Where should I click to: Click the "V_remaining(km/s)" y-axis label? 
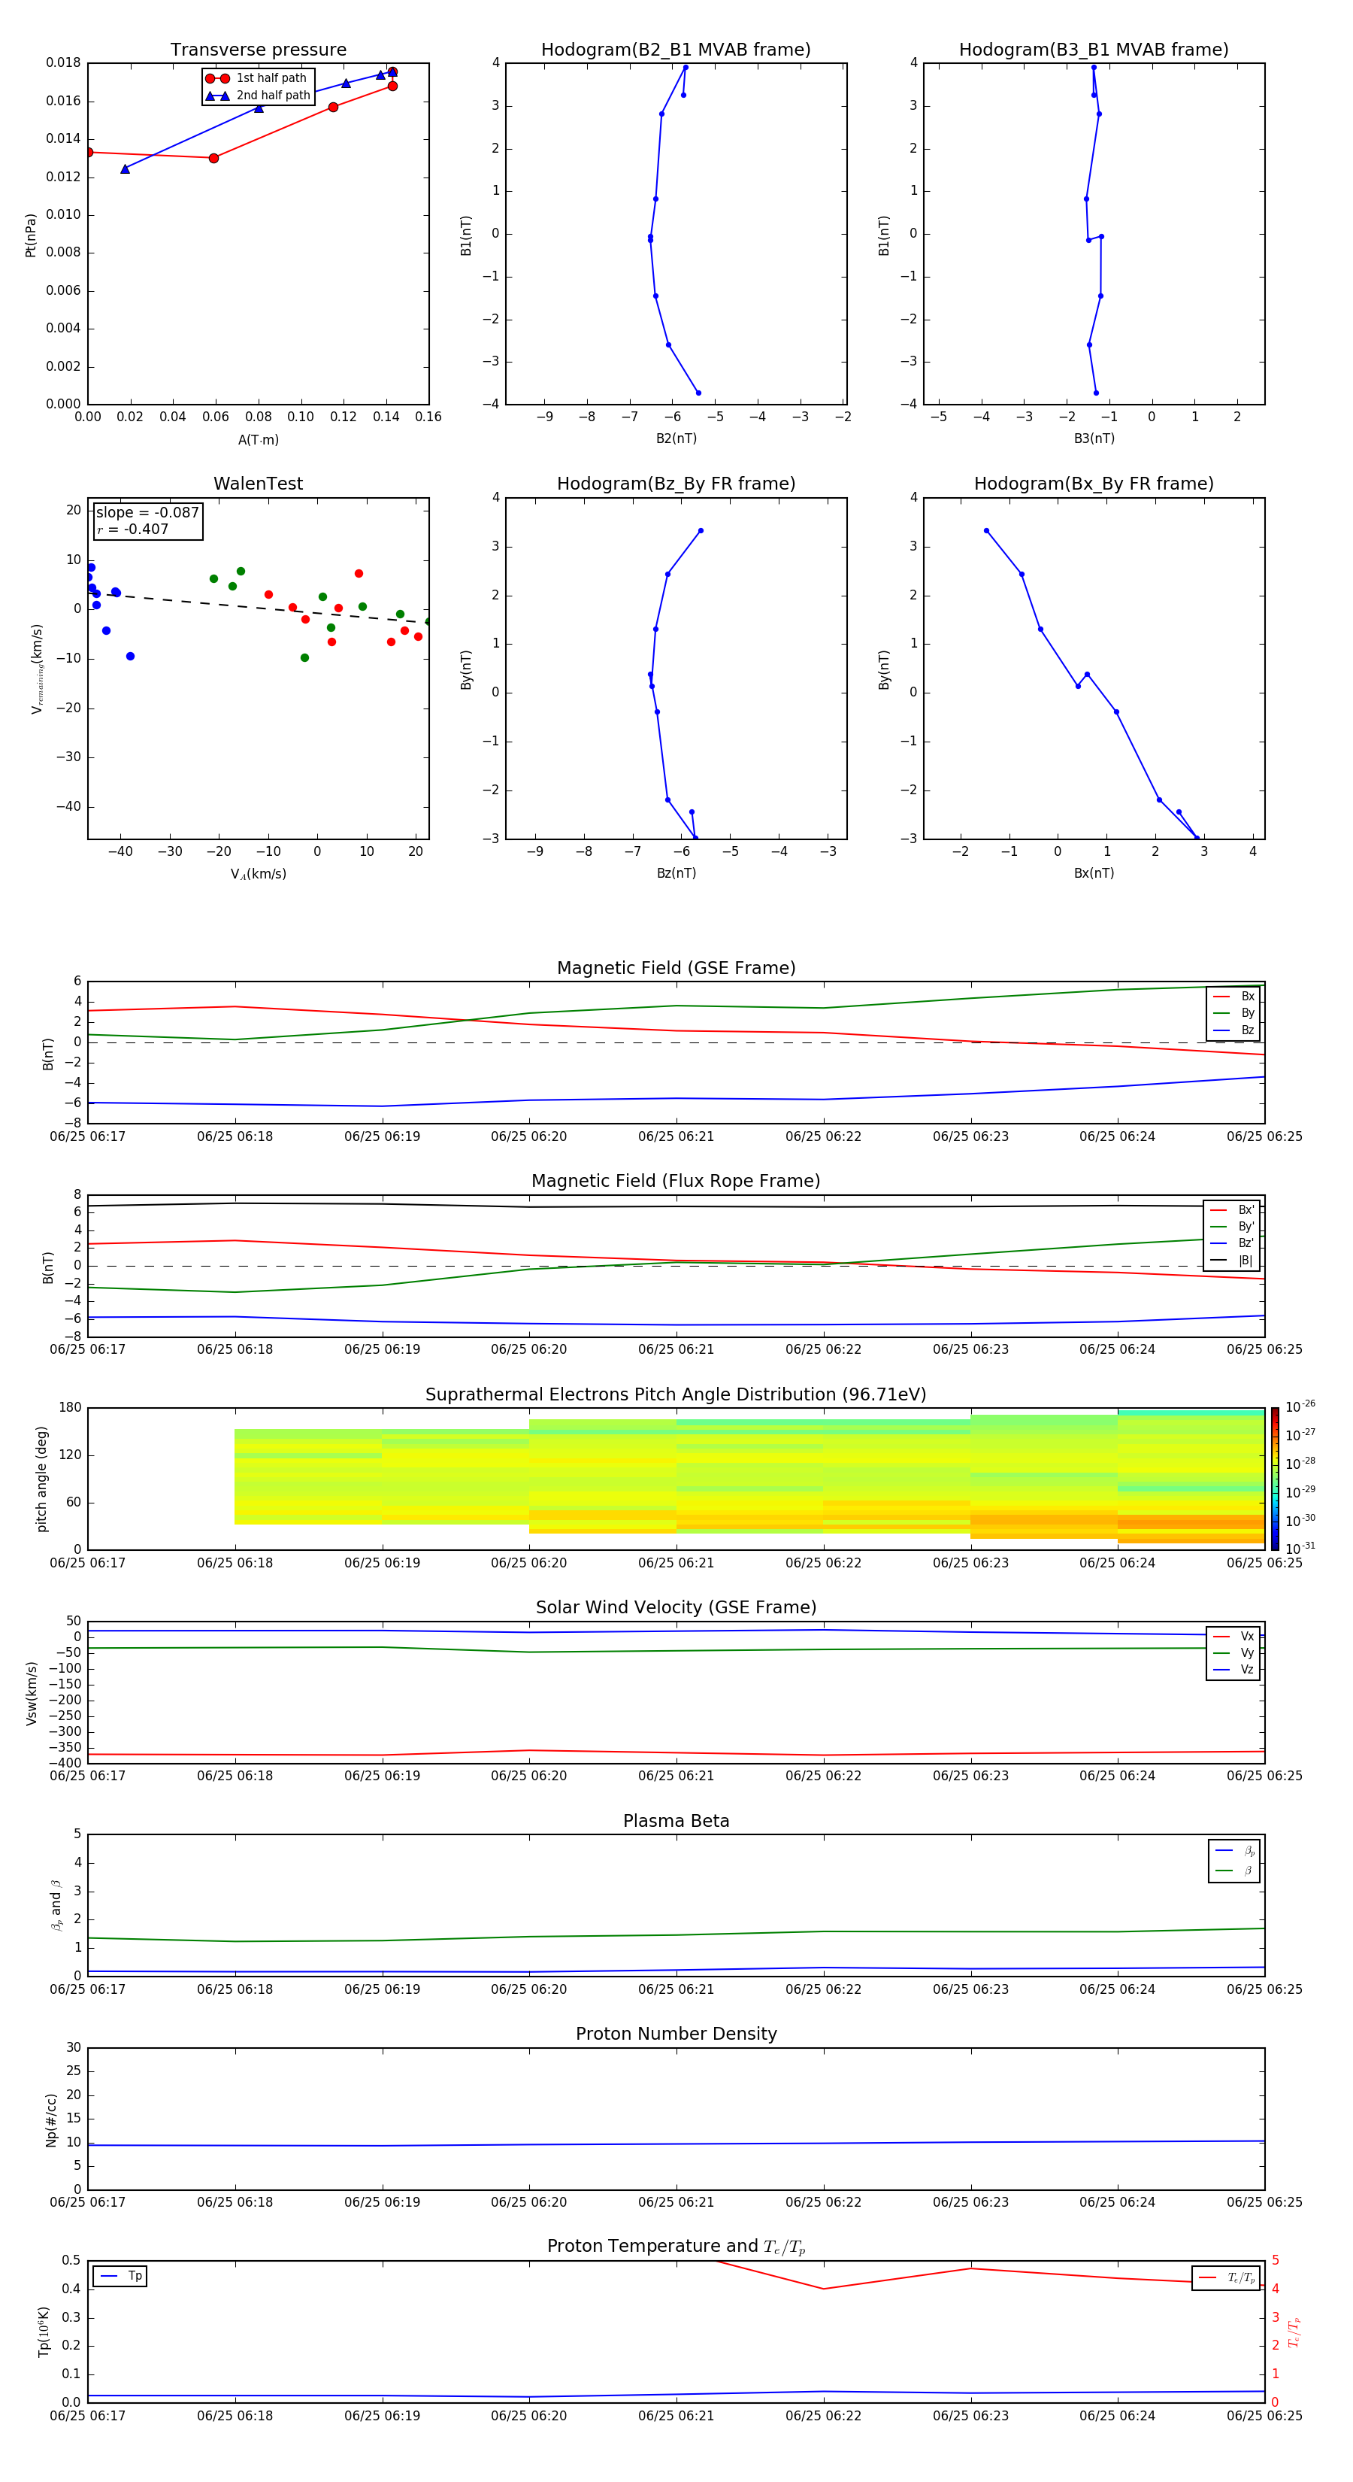coord(37,669)
